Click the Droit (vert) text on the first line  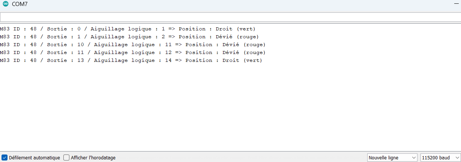pos(236,29)
